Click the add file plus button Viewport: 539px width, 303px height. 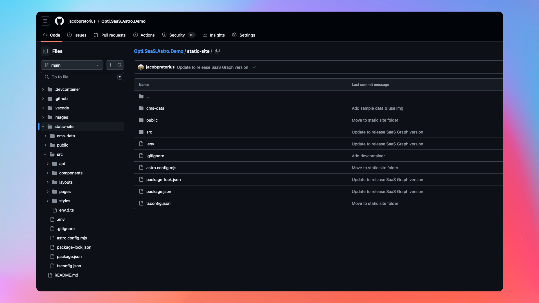110,65
